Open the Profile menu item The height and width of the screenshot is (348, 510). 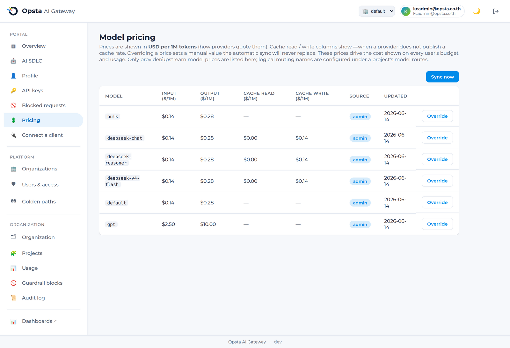coord(44,76)
